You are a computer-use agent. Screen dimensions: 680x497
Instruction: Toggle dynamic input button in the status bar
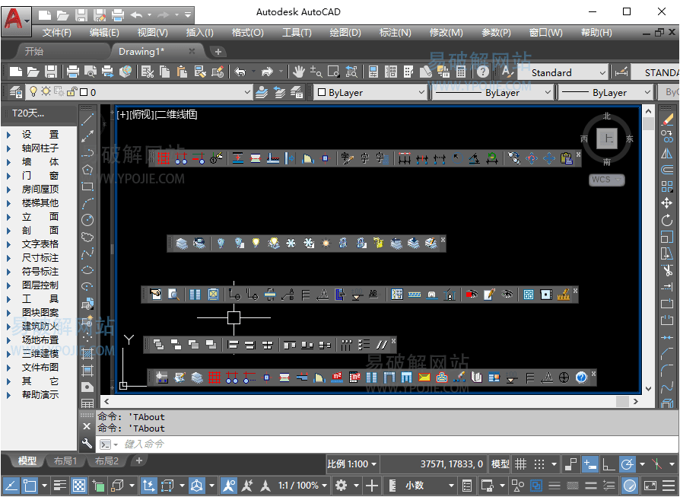point(590,464)
